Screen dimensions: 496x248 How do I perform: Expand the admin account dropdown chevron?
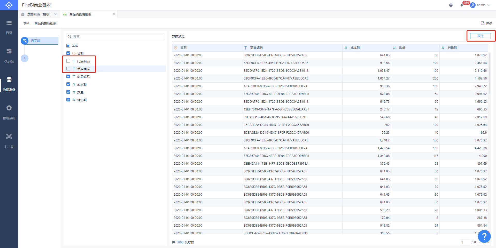pos(489,5)
